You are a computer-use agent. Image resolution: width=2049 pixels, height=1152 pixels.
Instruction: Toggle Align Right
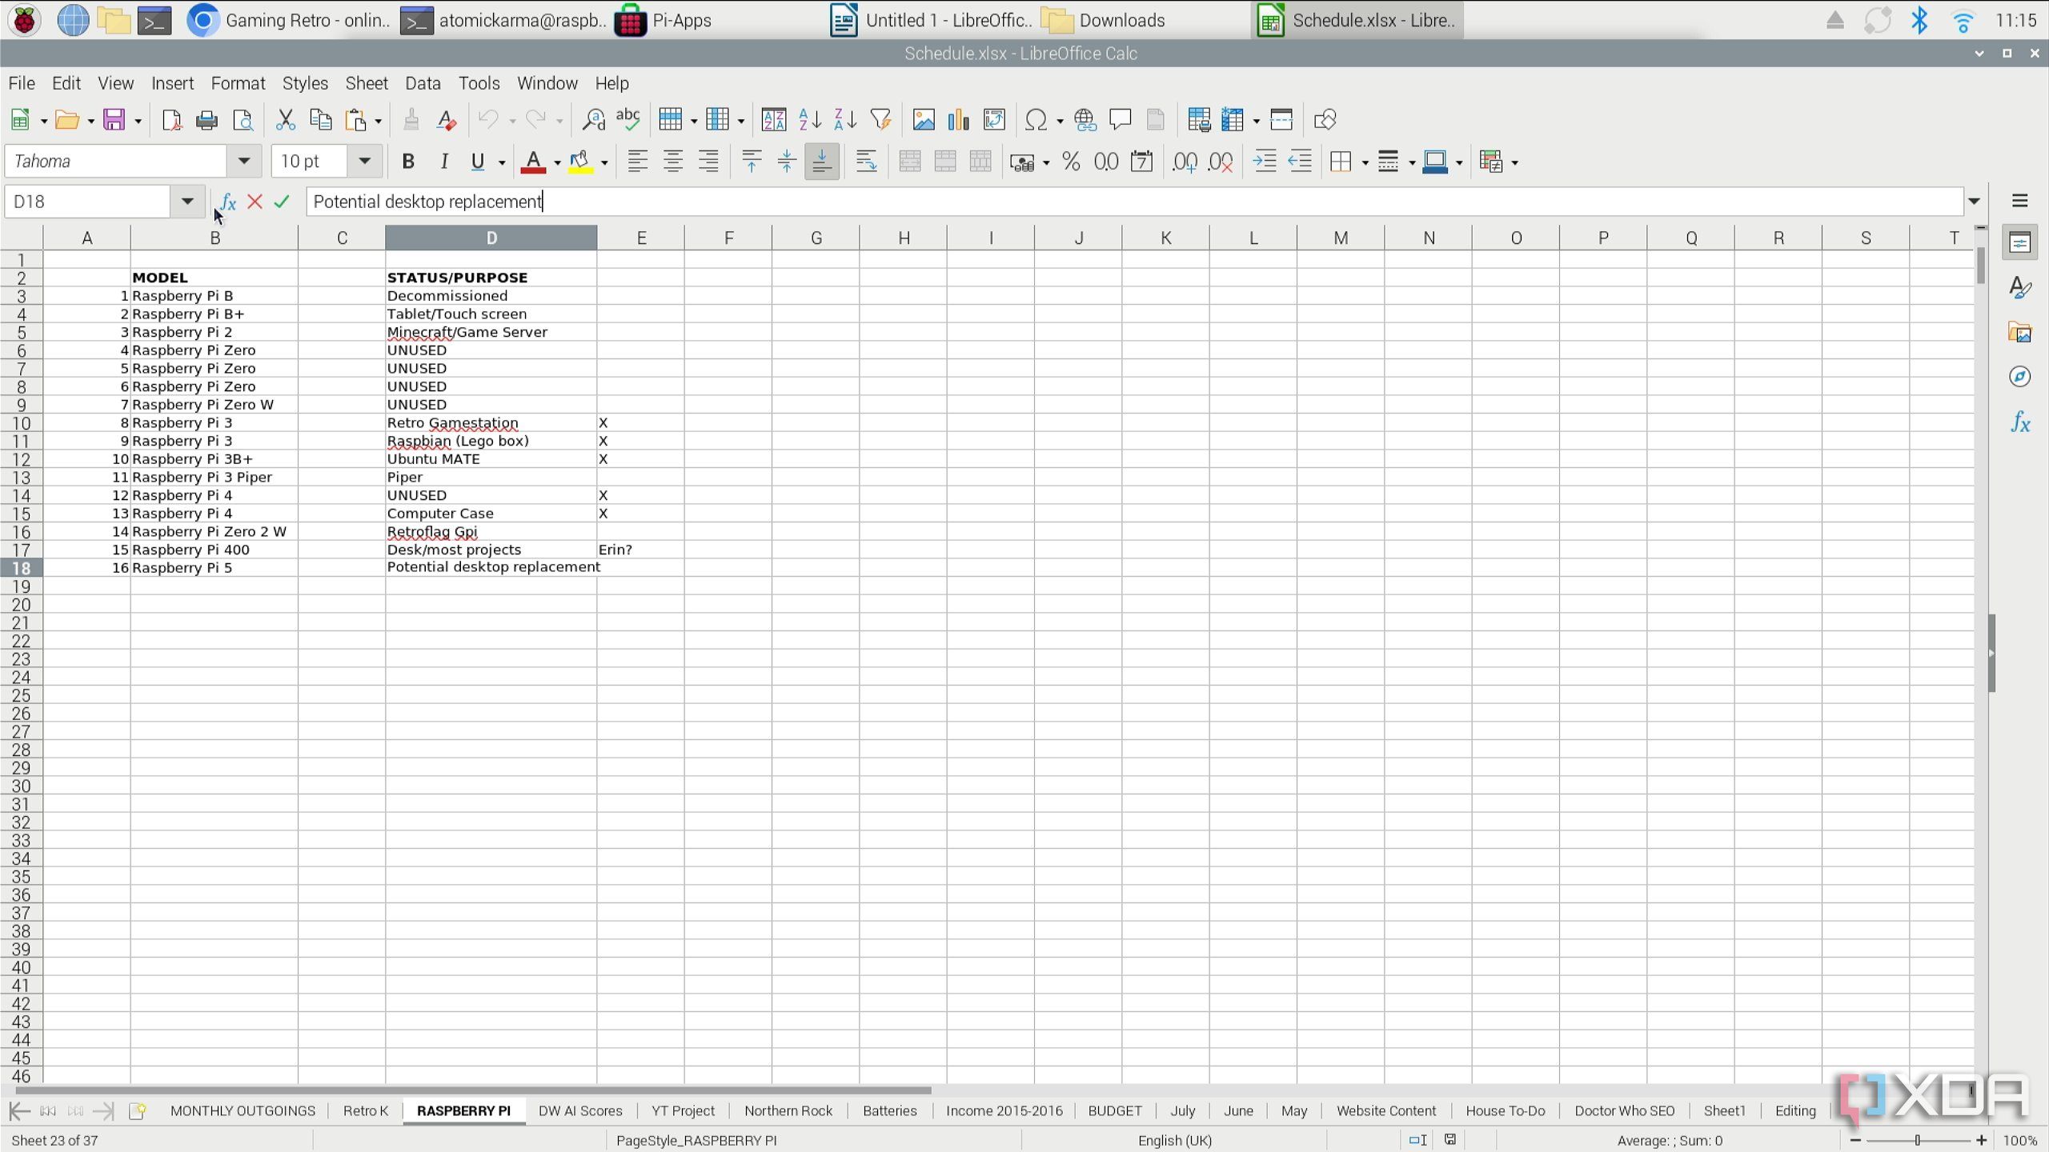pos(708,162)
